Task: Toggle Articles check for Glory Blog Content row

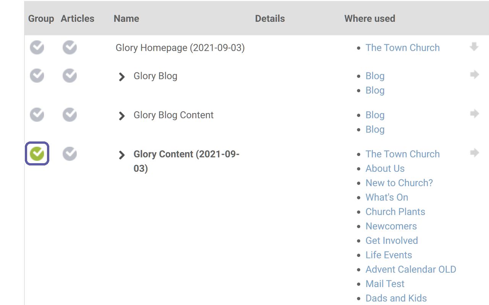Action: tap(70, 115)
